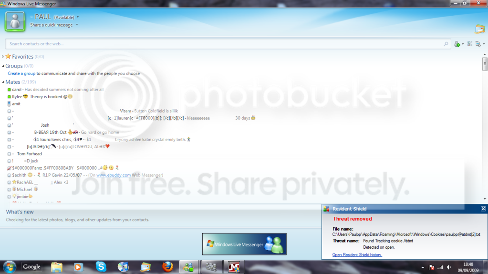
Task: Open the McAfee taskbar icon
Action: coord(234,267)
